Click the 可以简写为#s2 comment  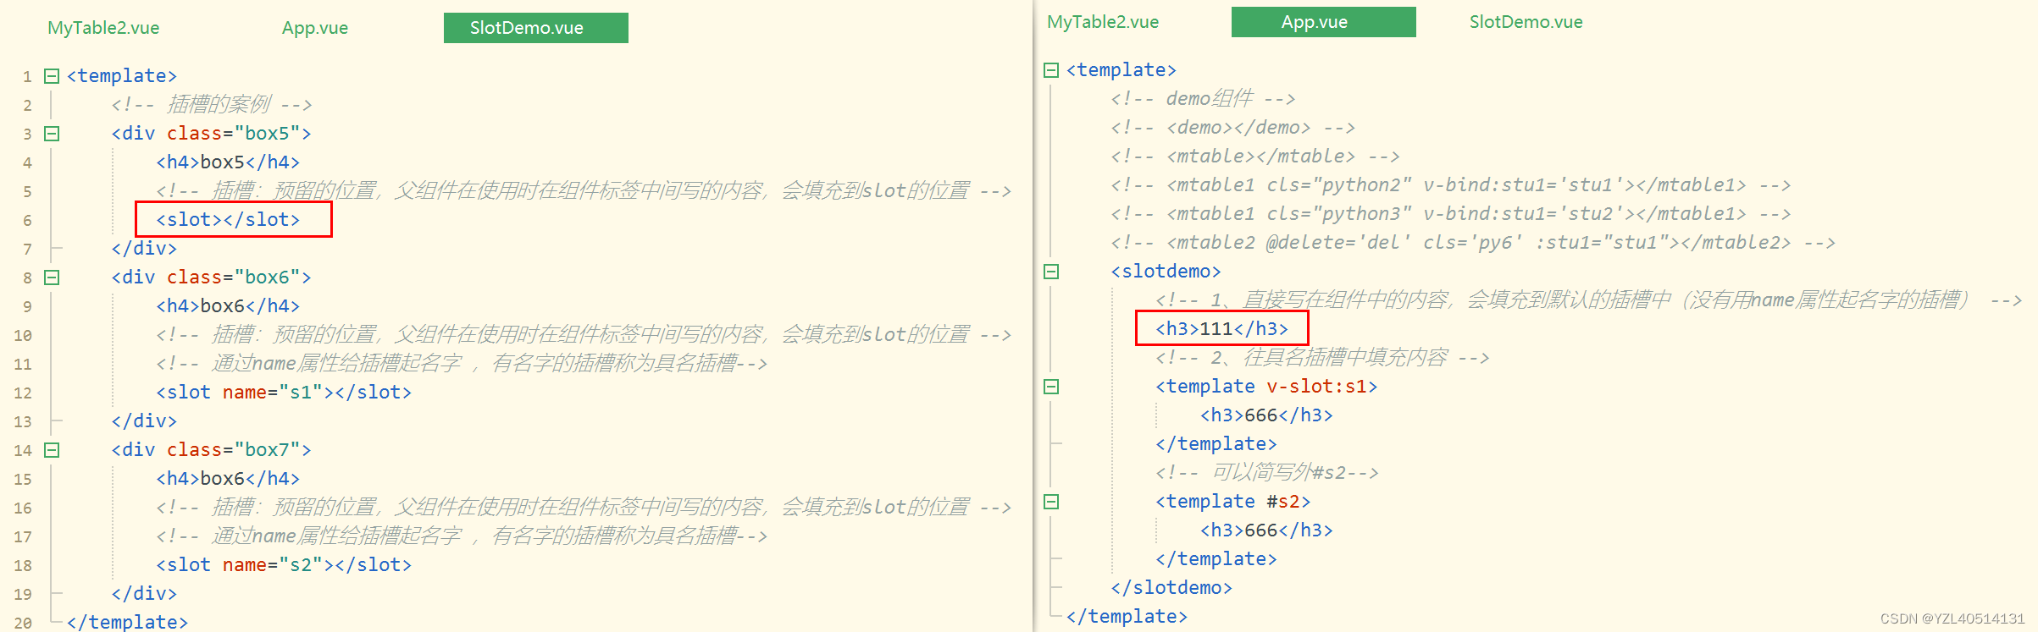pyautogui.click(x=1267, y=473)
